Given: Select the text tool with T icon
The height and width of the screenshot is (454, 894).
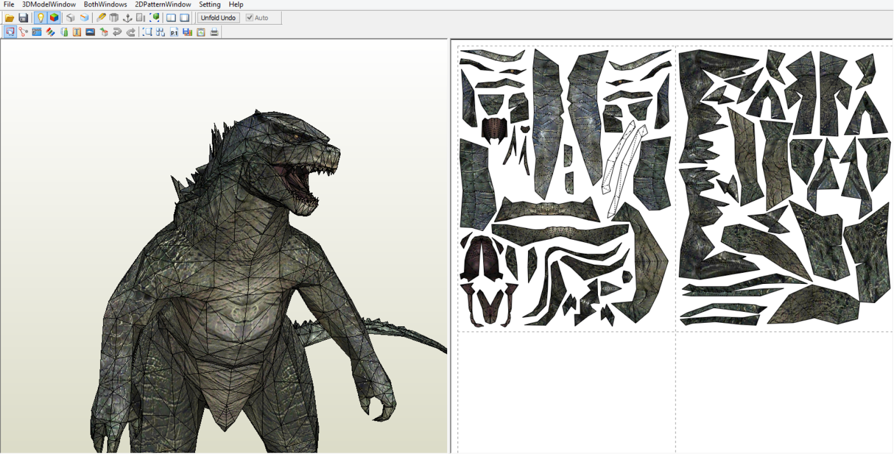Looking at the screenshot, I should 77,32.
